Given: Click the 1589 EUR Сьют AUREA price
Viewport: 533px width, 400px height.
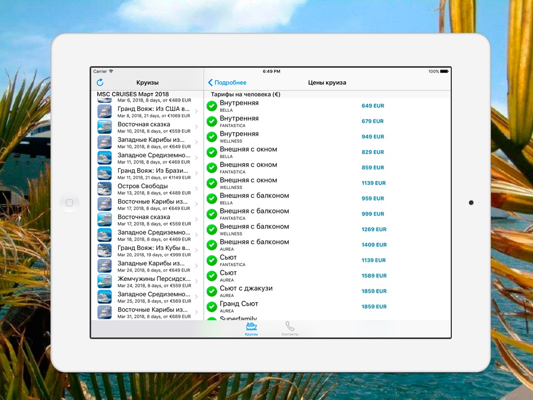Looking at the screenshot, I should point(374,276).
